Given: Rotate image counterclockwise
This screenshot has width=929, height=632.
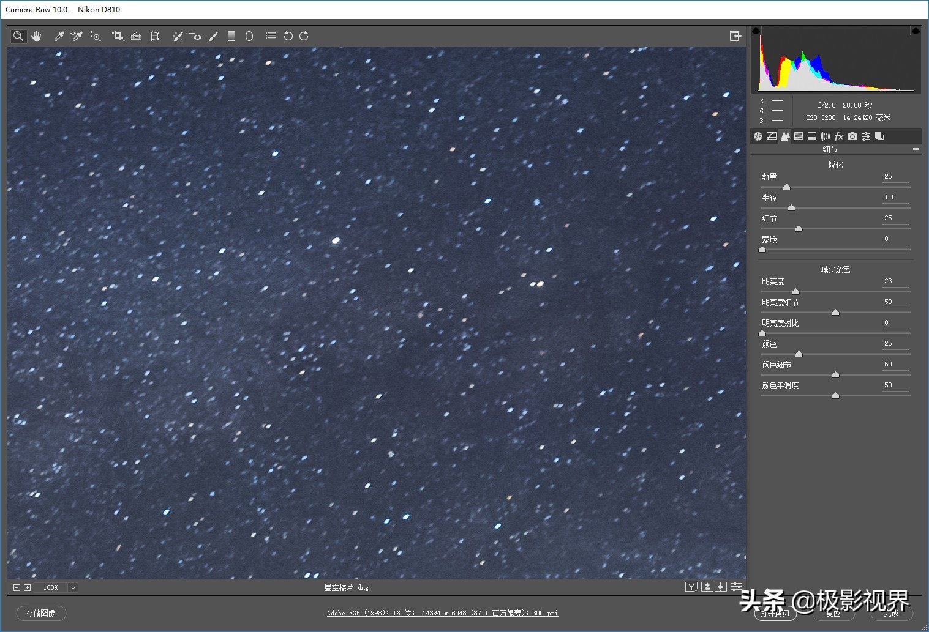Looking at the screenshot, I should tap(288, 36).
